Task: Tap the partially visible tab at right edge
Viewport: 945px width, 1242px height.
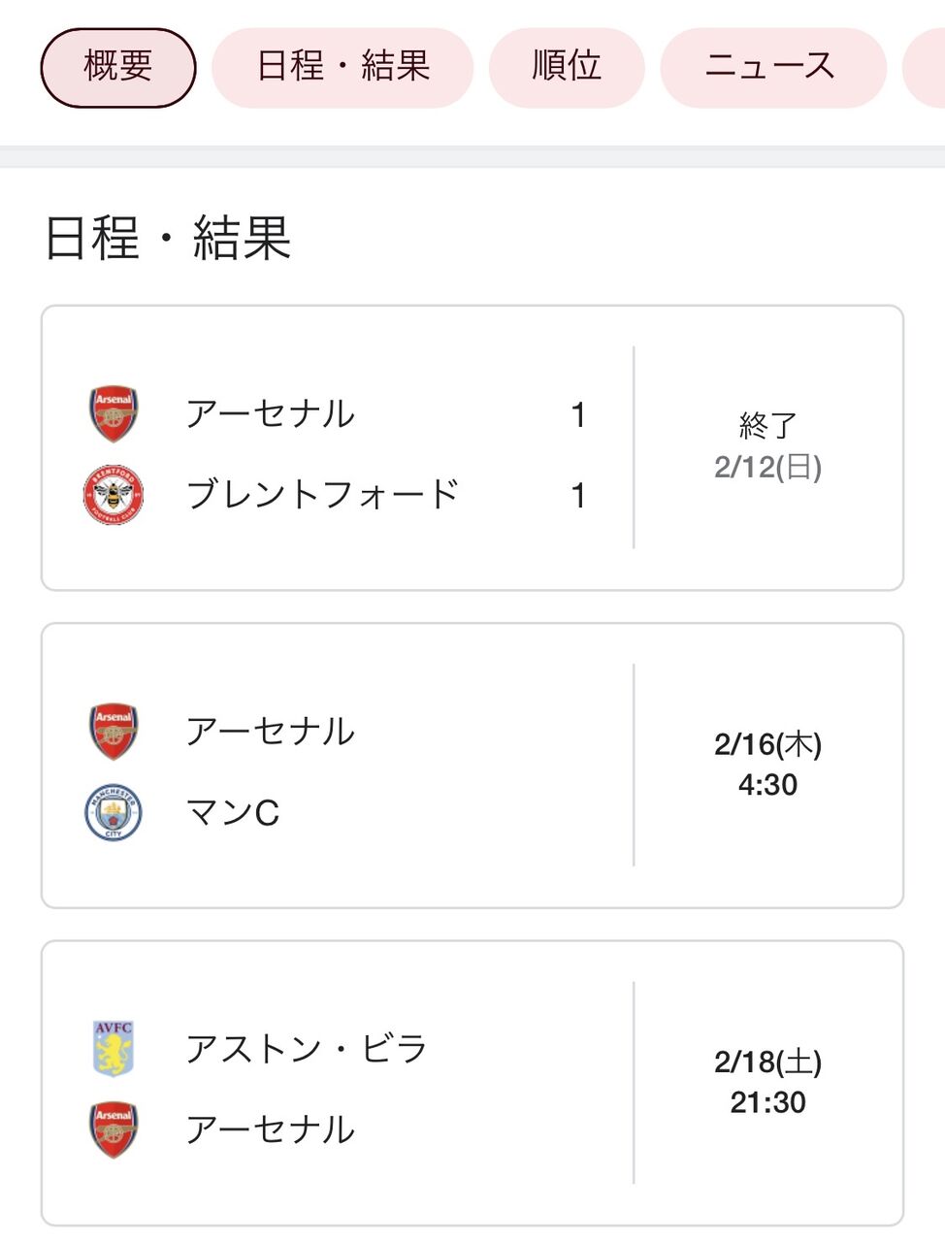Action: pyautogui.click(x=926, y=67)
